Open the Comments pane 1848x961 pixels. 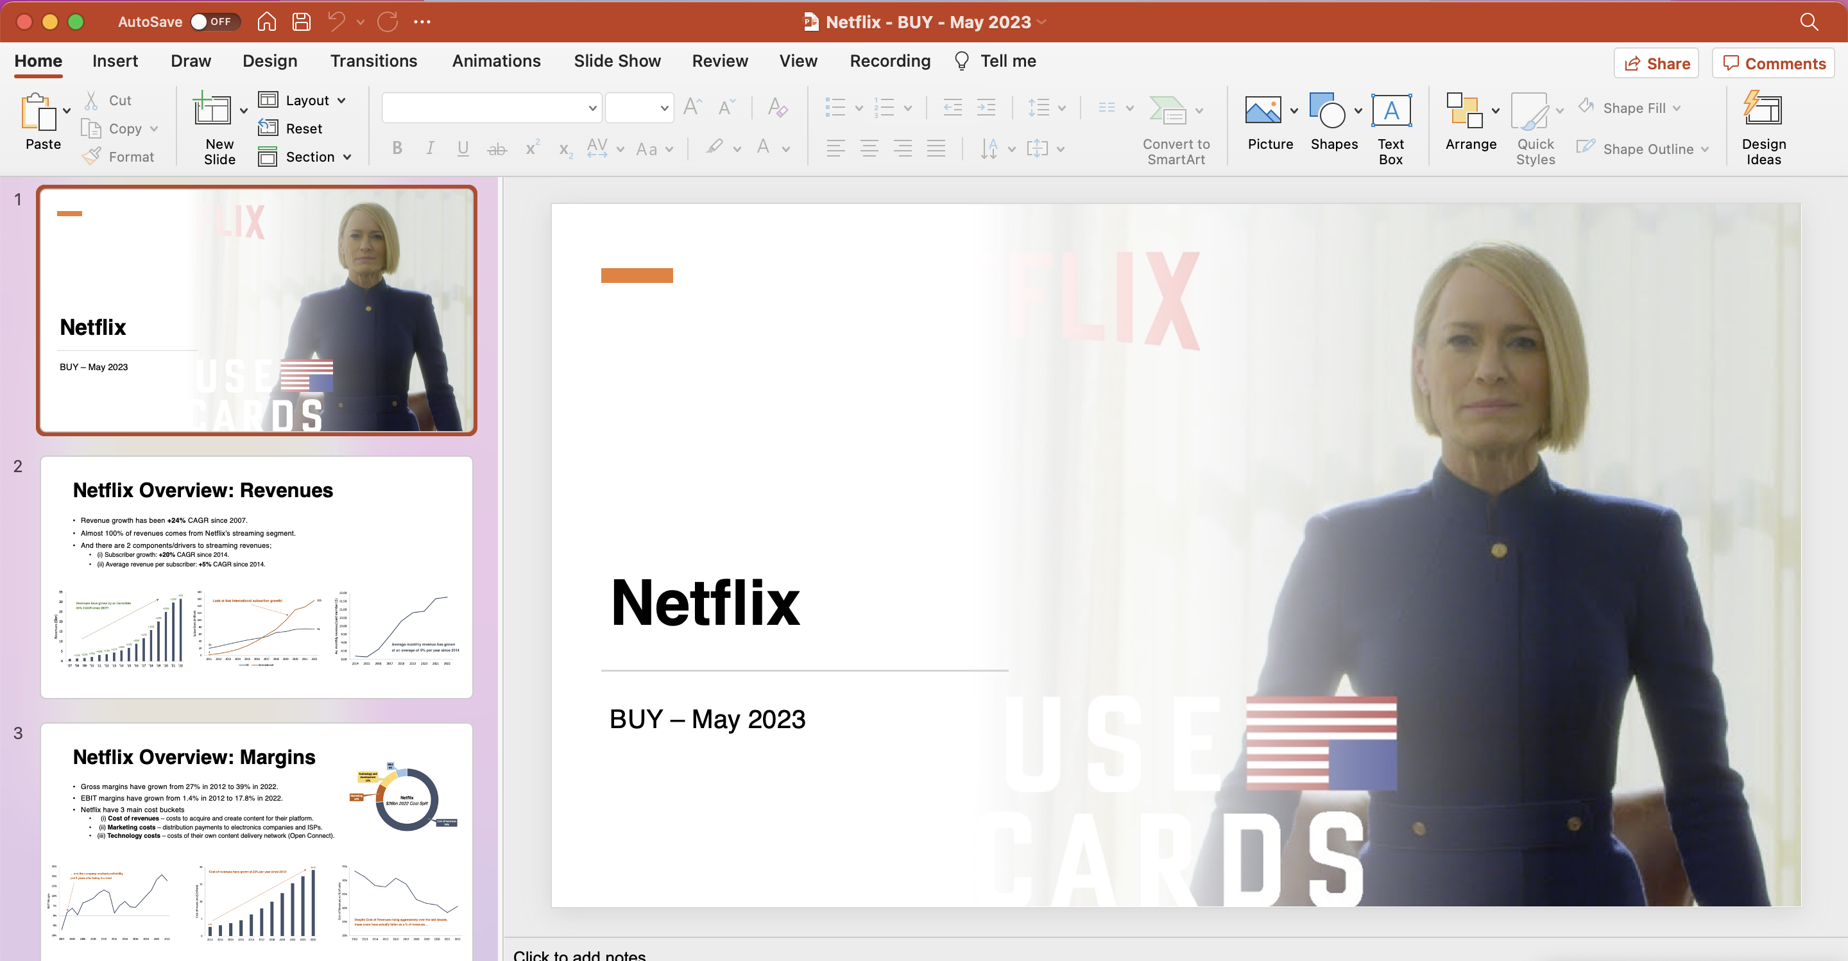[x=1774, y=63]
